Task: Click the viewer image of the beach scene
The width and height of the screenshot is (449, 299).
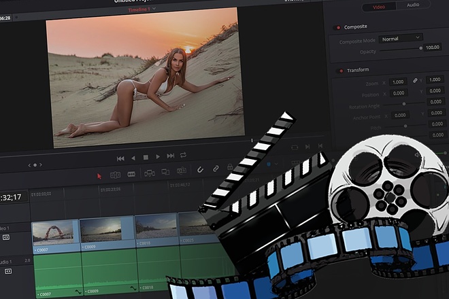Action: coord(146,78)
